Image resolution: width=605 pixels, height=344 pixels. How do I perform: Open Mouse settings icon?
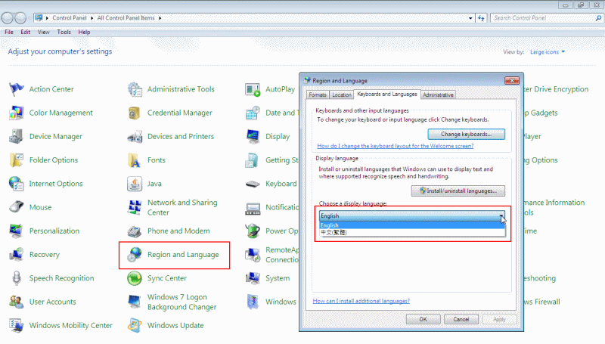click(16, 207)
